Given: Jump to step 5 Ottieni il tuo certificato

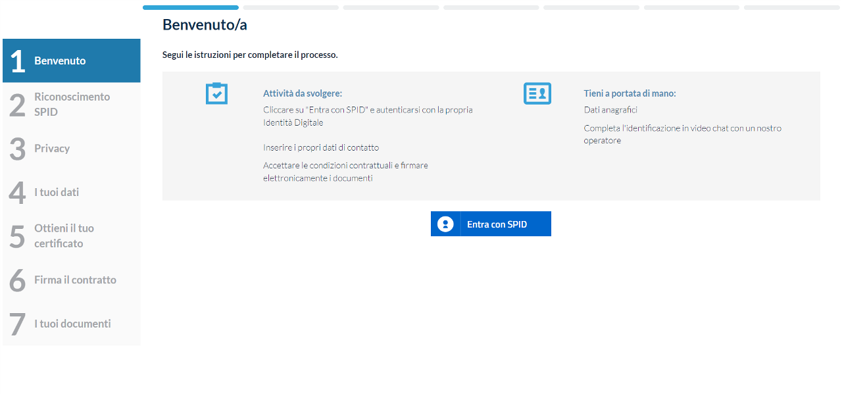Looking at the screenshot, I should (x=71, y=236).
